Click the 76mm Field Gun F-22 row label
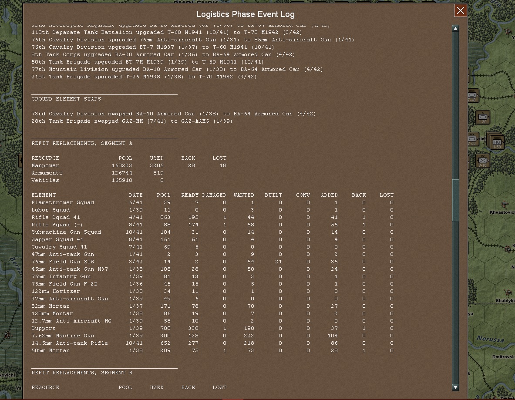 pos(64,284)
